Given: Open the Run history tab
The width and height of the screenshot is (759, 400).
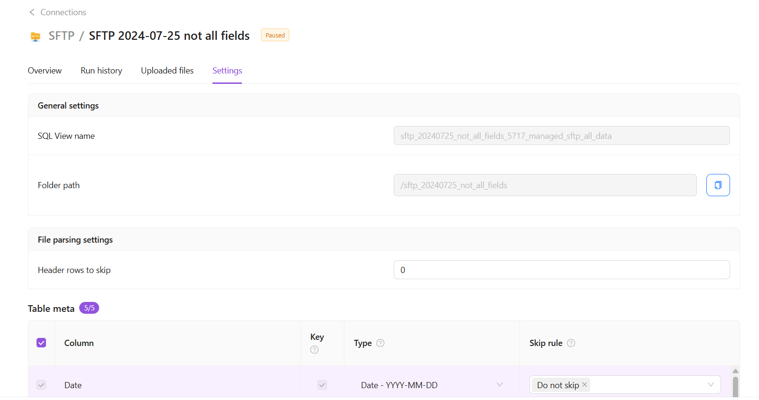Looking at the screenshot, I should (101, 71).
